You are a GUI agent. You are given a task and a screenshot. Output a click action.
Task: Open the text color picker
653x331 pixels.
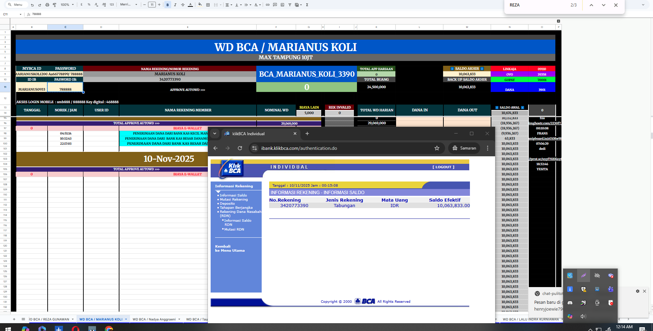pyautogui.click(x=190, y=5)
